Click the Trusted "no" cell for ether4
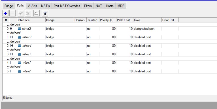Image resolution: width=217 pixels, height=109 pixels. coord(89,46)
